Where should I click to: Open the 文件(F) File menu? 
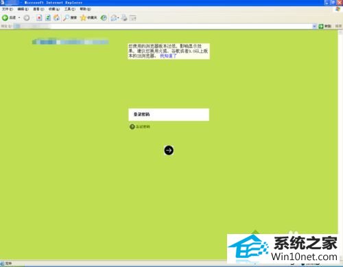[8, 9]
